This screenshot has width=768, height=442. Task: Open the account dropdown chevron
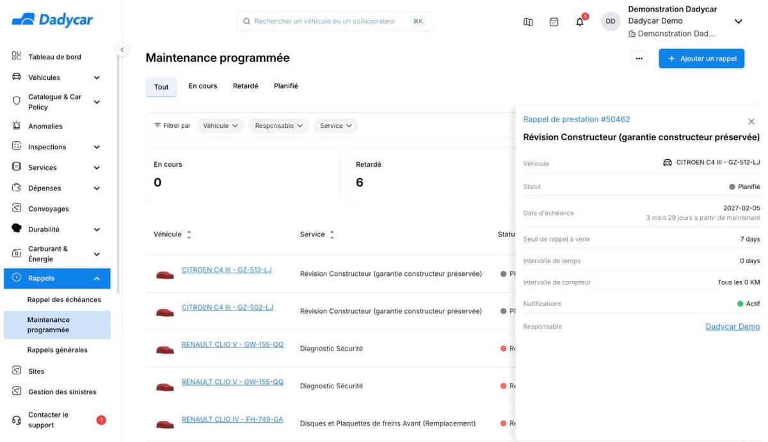click(738, 21)
